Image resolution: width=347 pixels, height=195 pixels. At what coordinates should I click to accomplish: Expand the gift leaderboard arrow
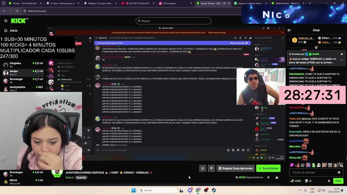tap(316, 48)
